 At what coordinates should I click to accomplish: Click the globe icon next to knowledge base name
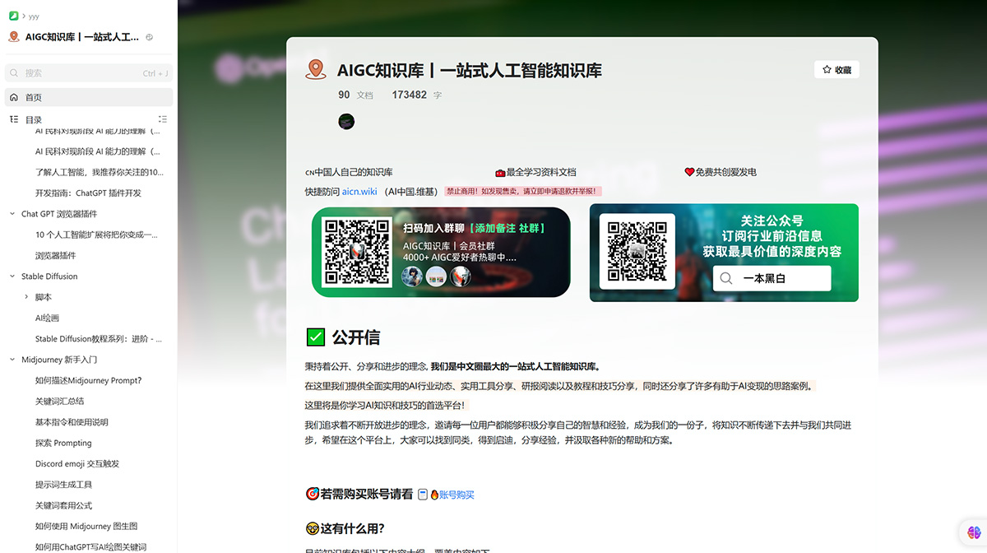[x=150, y=36]
